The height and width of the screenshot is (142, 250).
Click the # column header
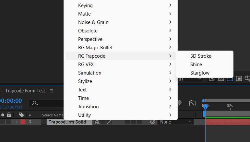(30, 115)
